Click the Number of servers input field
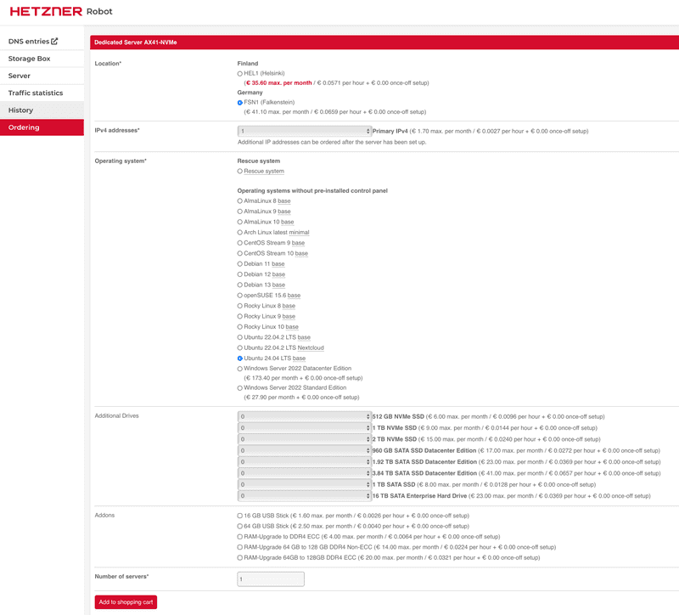The width and height of the screenshot is (679, 615). point(270,578)
